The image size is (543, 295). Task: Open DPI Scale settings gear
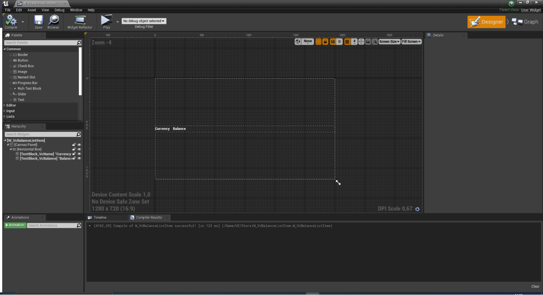417,209
